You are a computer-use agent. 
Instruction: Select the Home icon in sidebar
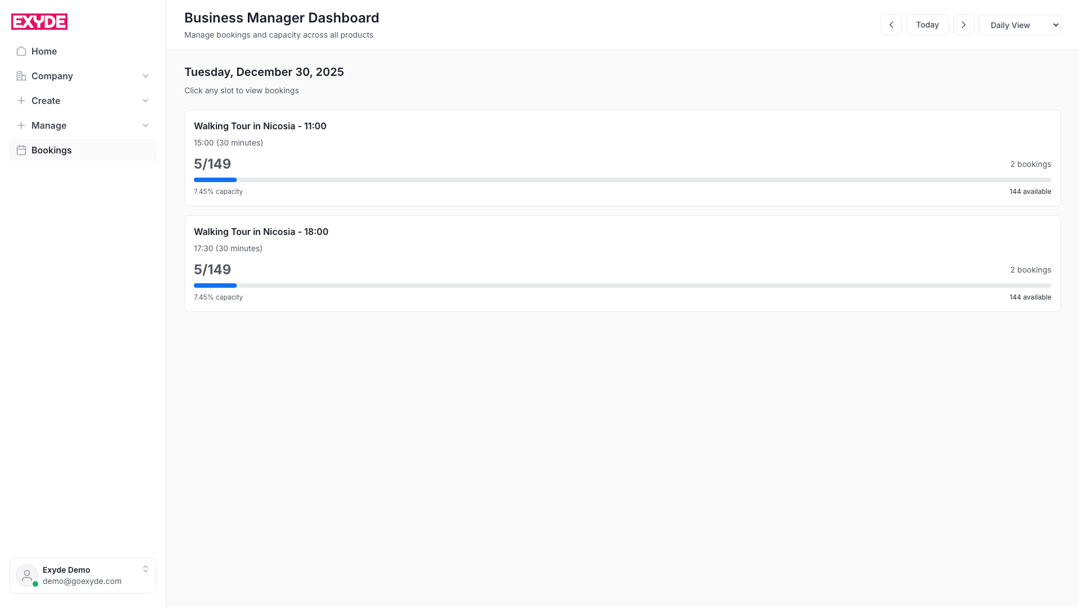(21, 51)
